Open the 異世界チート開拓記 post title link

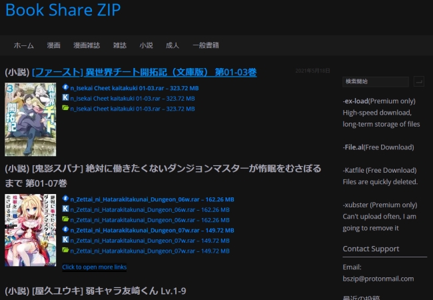tap(145, 72)
